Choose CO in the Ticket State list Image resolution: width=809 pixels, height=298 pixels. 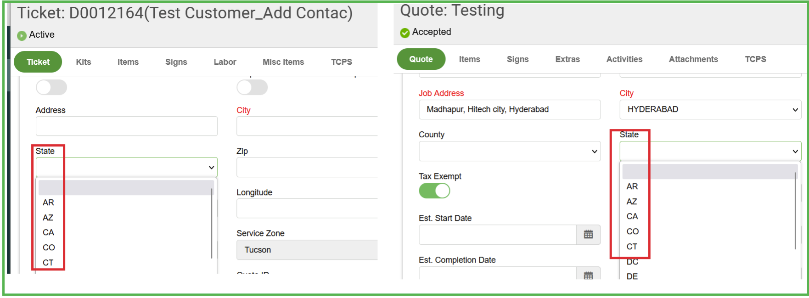(x=49, y=247)
